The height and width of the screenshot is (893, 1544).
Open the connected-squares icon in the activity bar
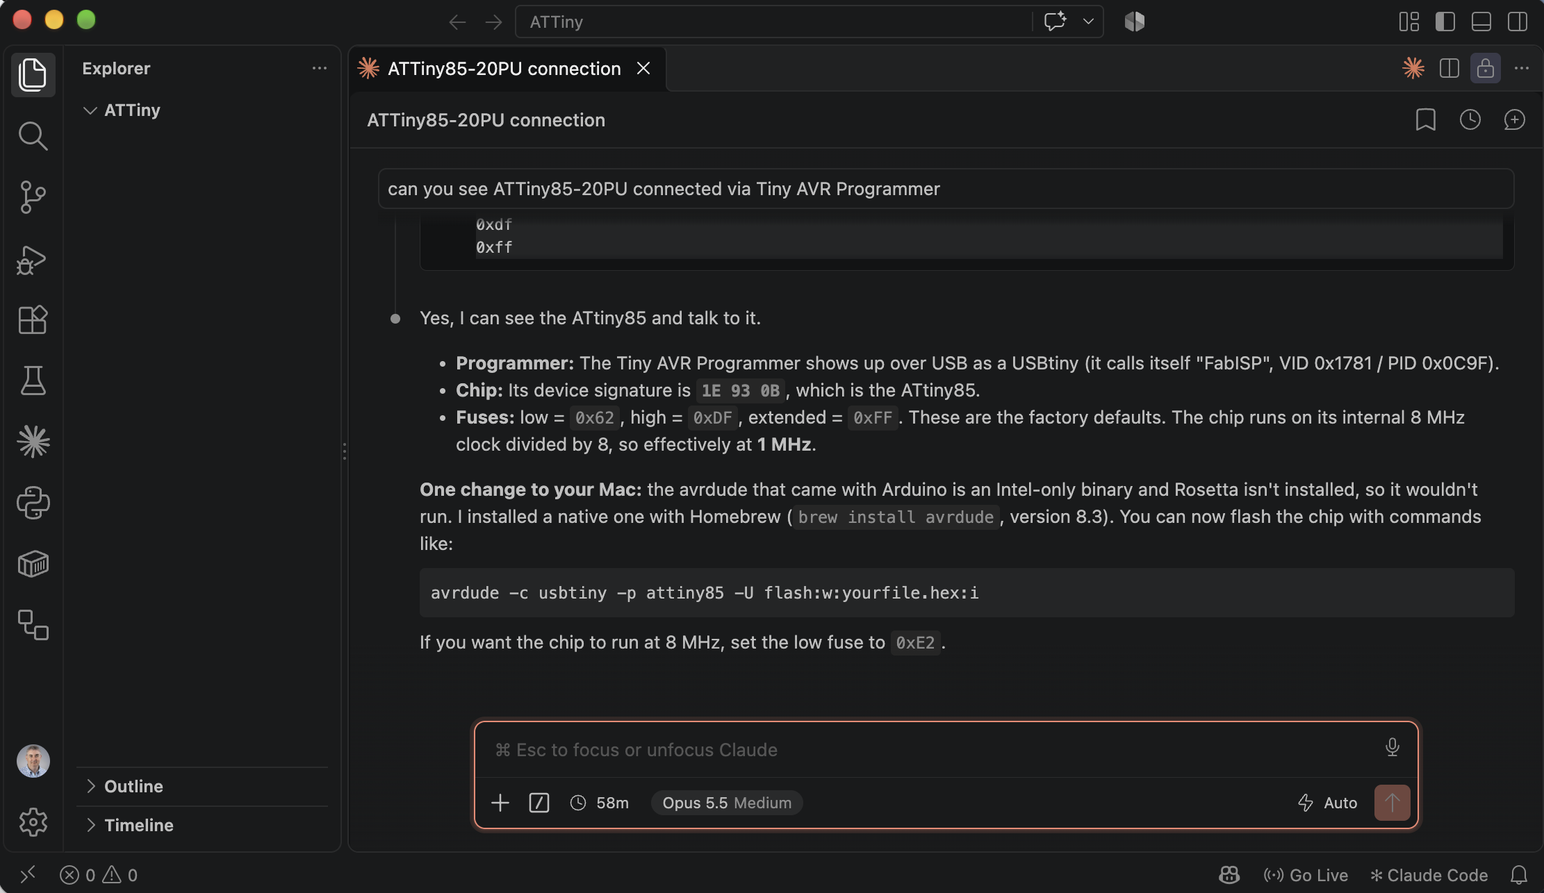click(33, 625)
